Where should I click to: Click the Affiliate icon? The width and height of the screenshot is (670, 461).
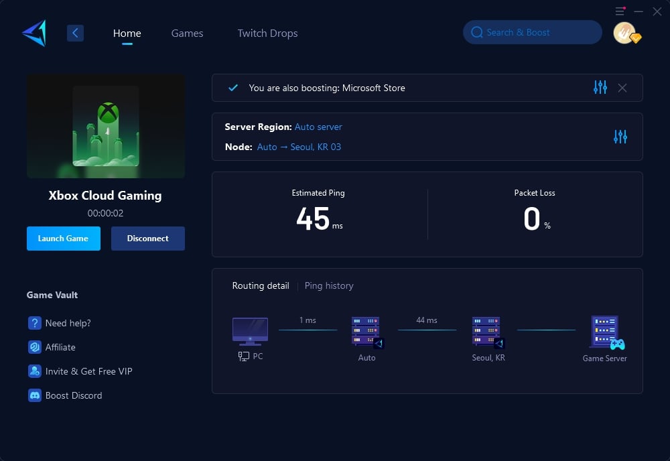pyautogui.click(x=35, y=347)
